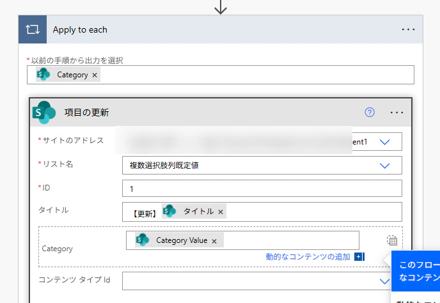Open help for the 項目の更新 action

pos(370,113)
